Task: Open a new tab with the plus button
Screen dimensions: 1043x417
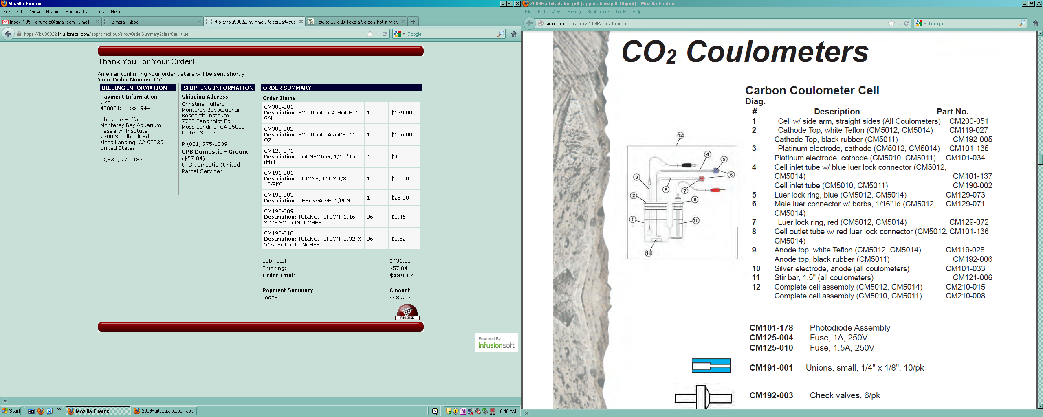Action: pos(413,22)
